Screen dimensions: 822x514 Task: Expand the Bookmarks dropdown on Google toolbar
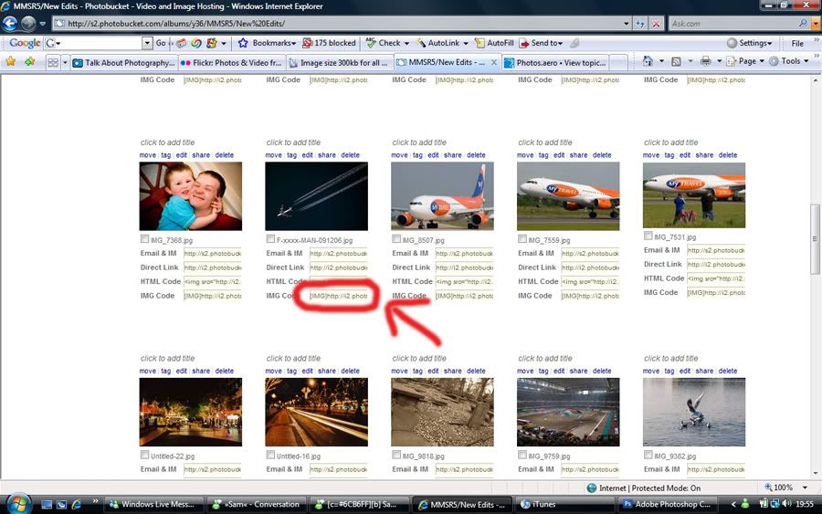coord(294,44)
